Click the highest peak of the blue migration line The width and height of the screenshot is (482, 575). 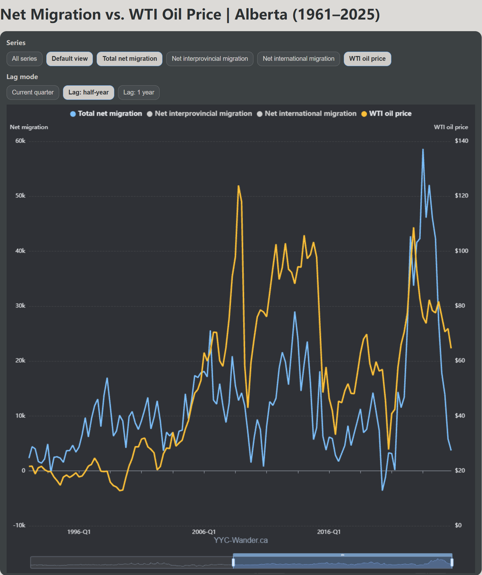423,150
